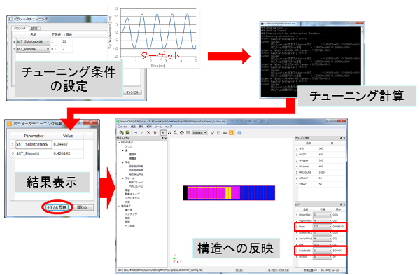Open the Piezo layer PZT material dropdown

tap(323, 227)
